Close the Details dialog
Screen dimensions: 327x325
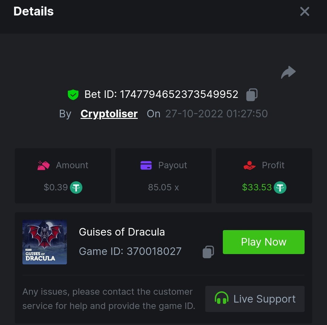point(304,12)
